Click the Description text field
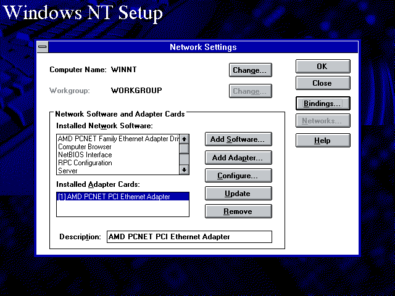Image resolution: width=395 pixels, height=296 pixels. tap(189, 237)
